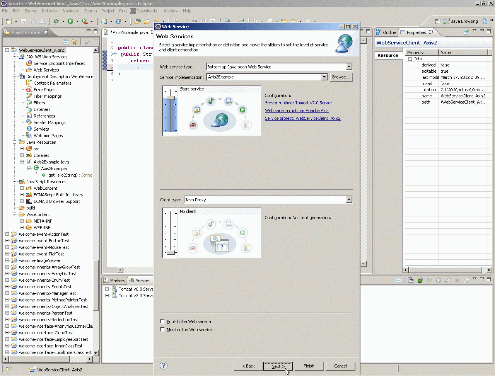This screenshot has height=376, width=495.
Task: Click the Back button
Action: 248,366
